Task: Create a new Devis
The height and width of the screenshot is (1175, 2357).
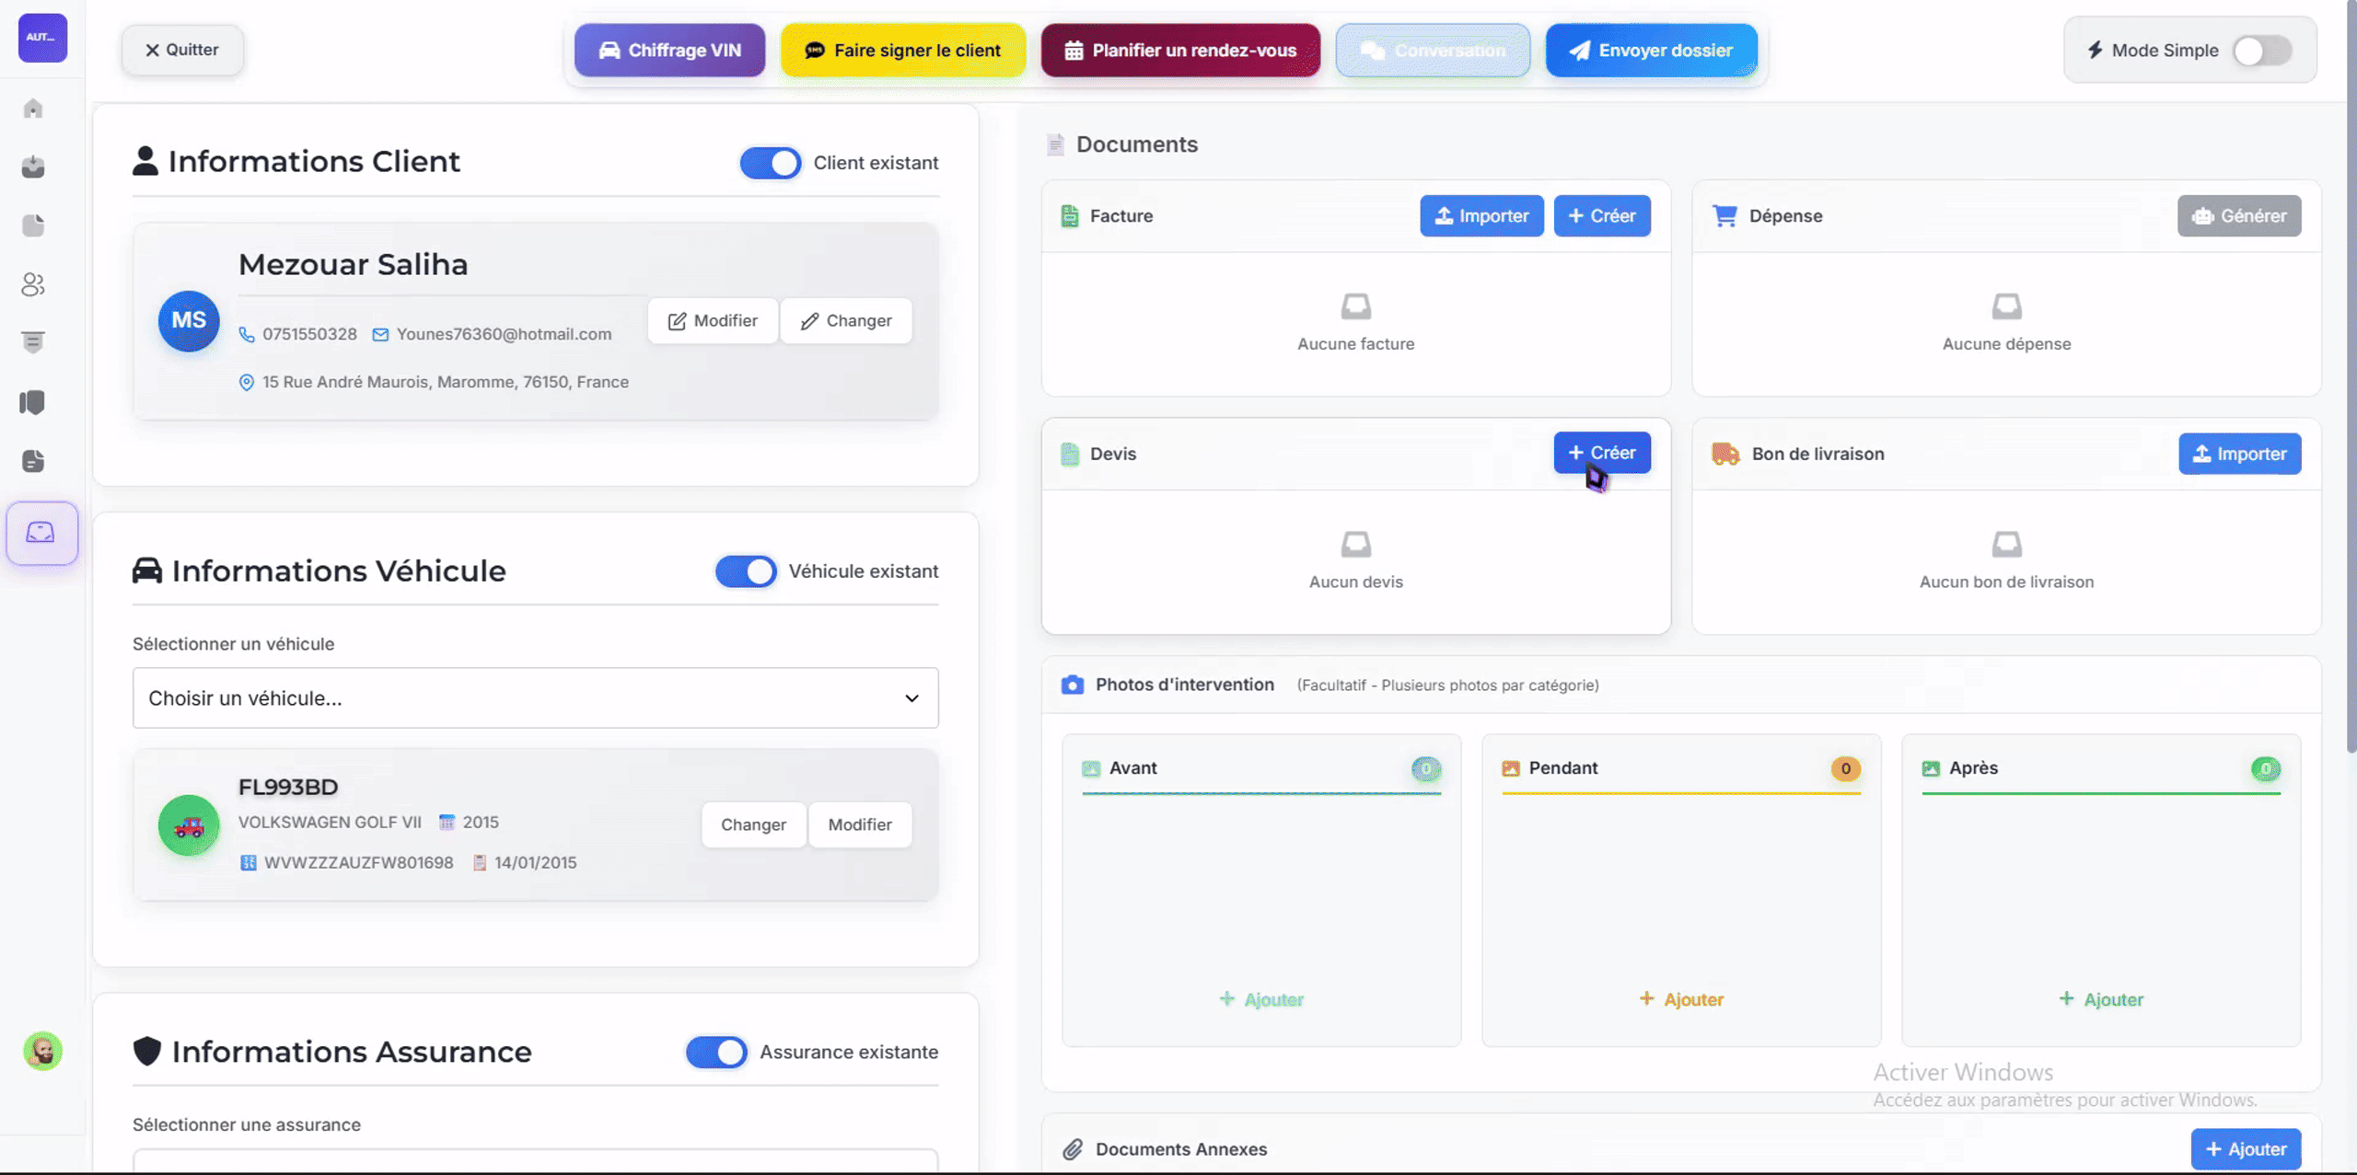Action: coord(1602,453)
